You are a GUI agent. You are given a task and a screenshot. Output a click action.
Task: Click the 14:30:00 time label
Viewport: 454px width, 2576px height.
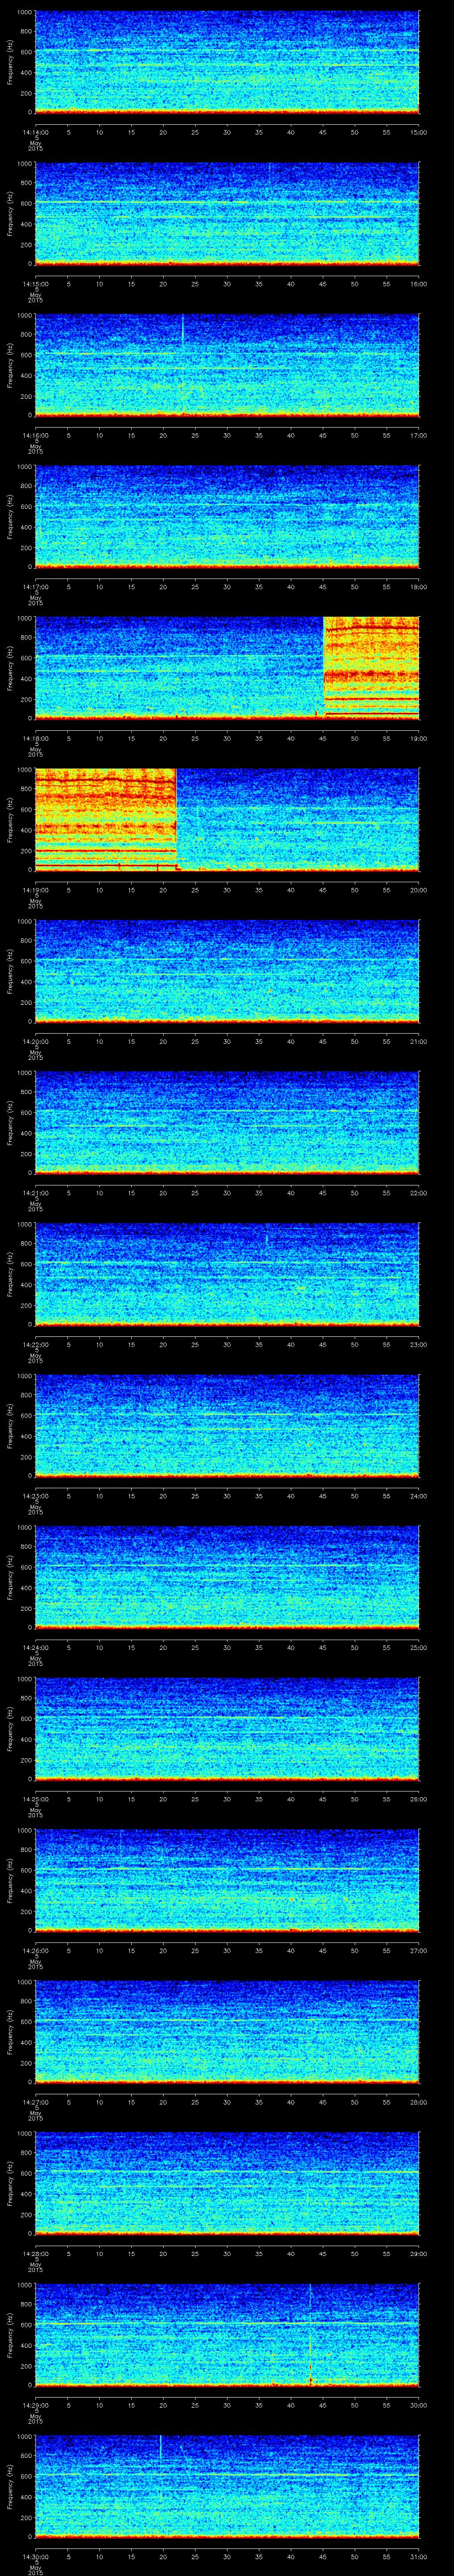35,2556
